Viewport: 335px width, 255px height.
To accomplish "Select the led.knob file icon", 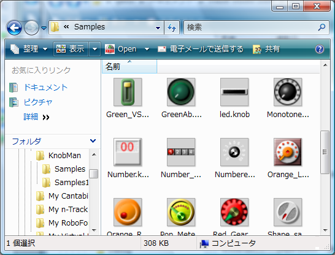I will 234,92.
